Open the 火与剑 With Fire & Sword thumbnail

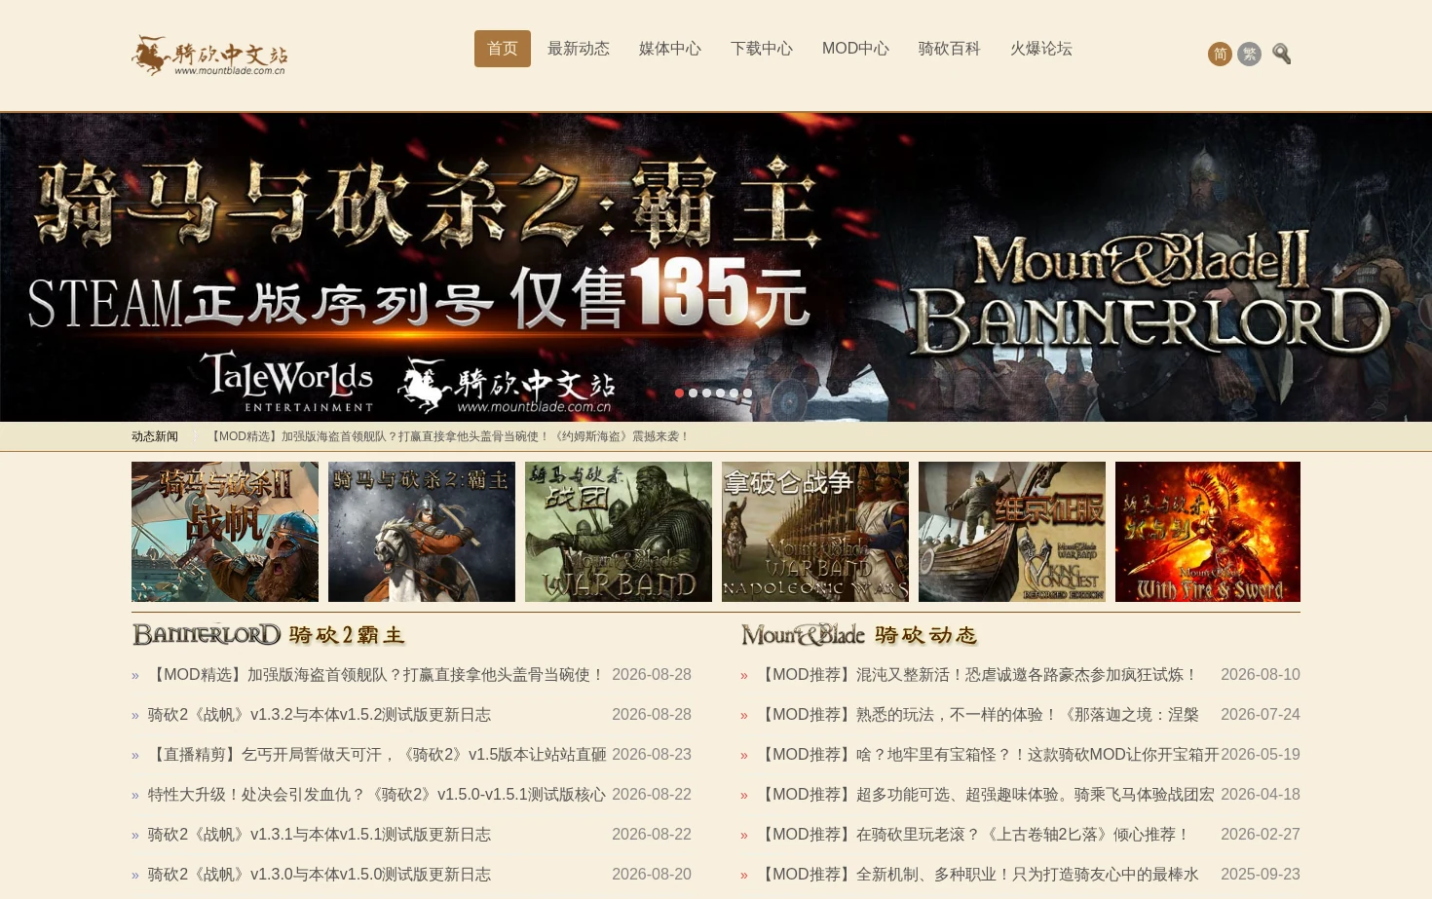(1208, 532)
